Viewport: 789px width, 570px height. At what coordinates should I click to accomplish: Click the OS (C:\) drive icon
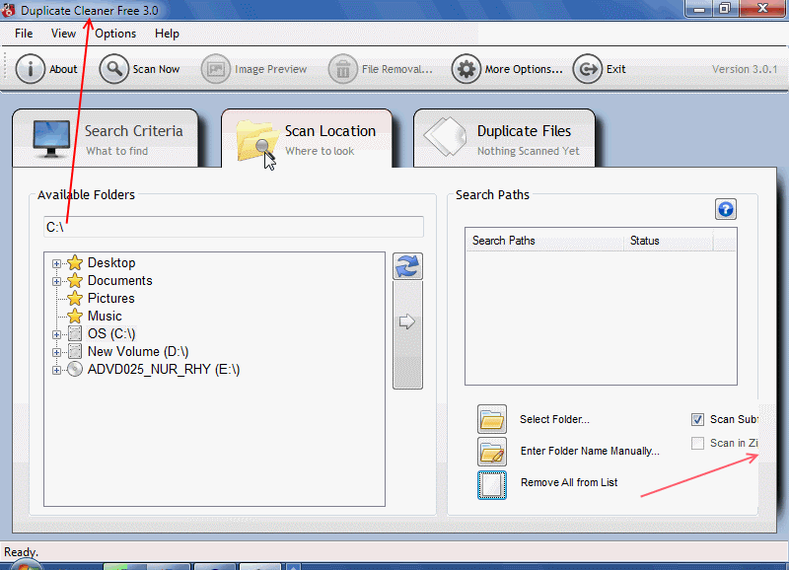(75, 333)
